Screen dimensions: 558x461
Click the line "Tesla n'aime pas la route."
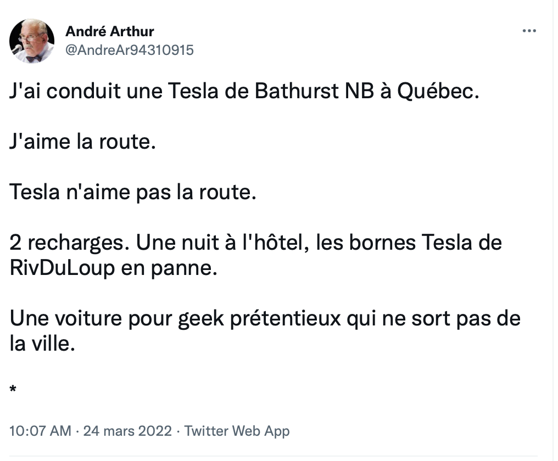tap(133, 193)
